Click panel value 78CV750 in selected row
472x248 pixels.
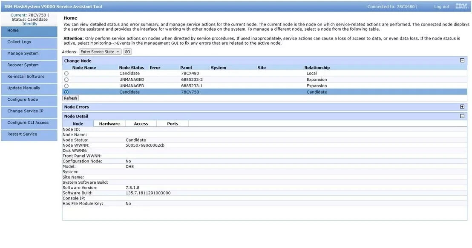point(190,92)
